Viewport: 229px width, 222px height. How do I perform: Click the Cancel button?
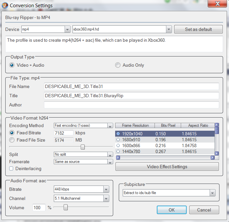[204, 210]
